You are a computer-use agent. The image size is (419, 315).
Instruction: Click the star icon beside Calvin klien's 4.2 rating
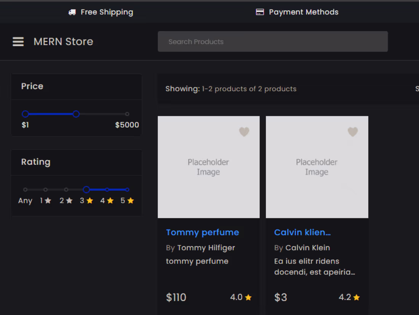(357, 297)
